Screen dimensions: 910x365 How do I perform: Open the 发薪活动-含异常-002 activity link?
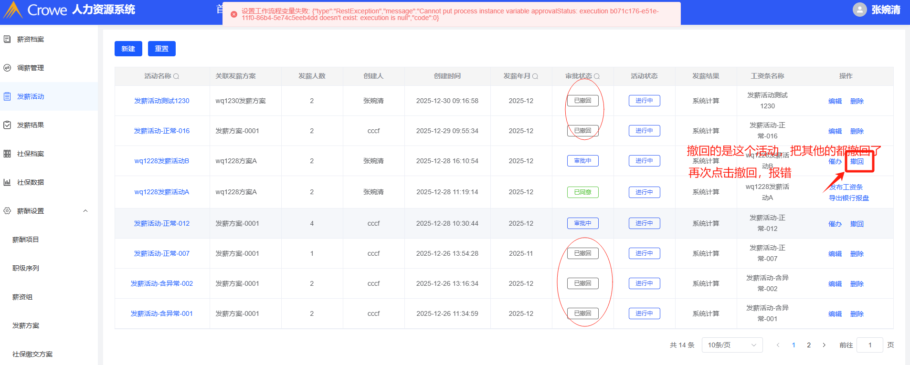(162, 283)
